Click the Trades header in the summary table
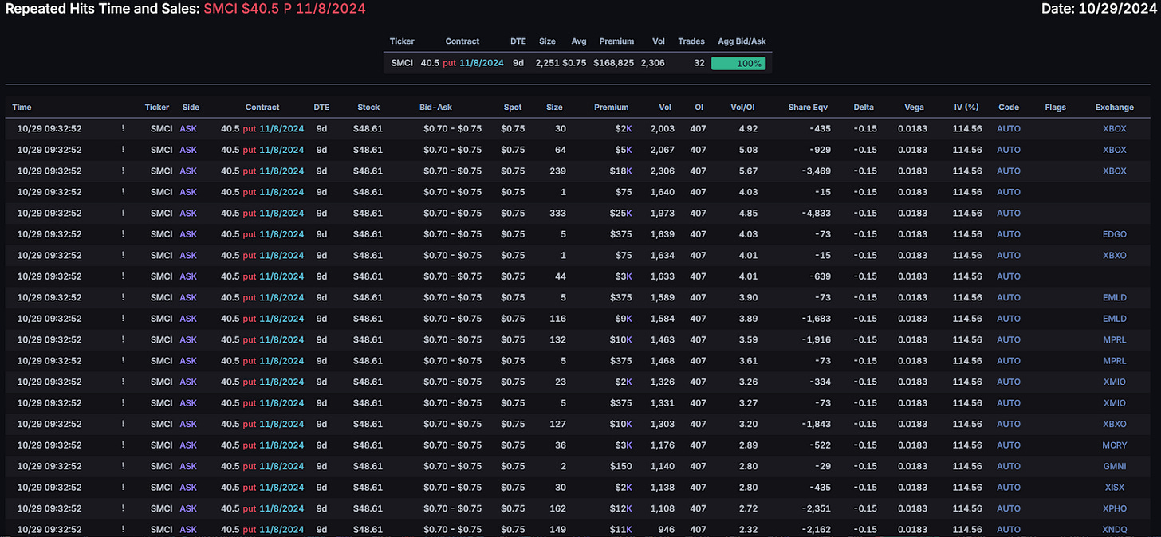The width and height of the screenshot is (1161, 537). pos(691,41)
